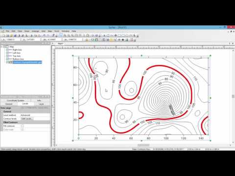Click the Save icon in the toolbar
This screenshot has height=176, width=235.
15,36
